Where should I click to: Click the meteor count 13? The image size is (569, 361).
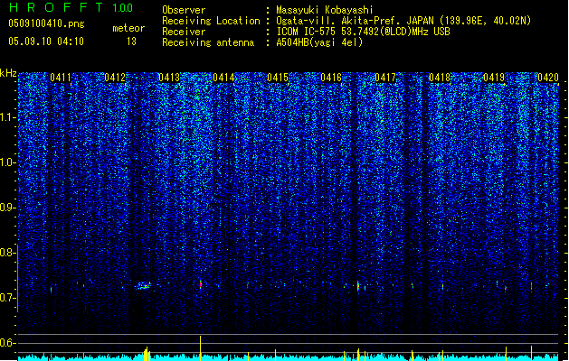coord(131,42)
